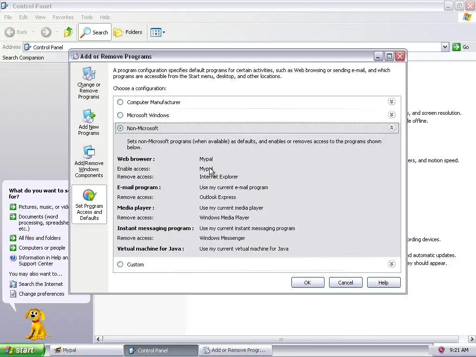Click the taskbar clock showing 9:21 AM
Screen dimensions: 476x357
pos(459,350)
